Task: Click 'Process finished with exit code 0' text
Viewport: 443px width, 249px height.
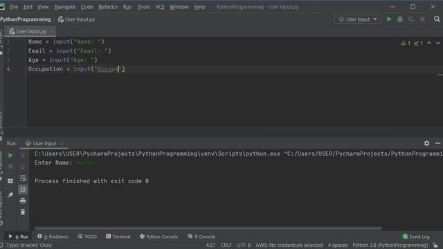Action: coord(91,181)
